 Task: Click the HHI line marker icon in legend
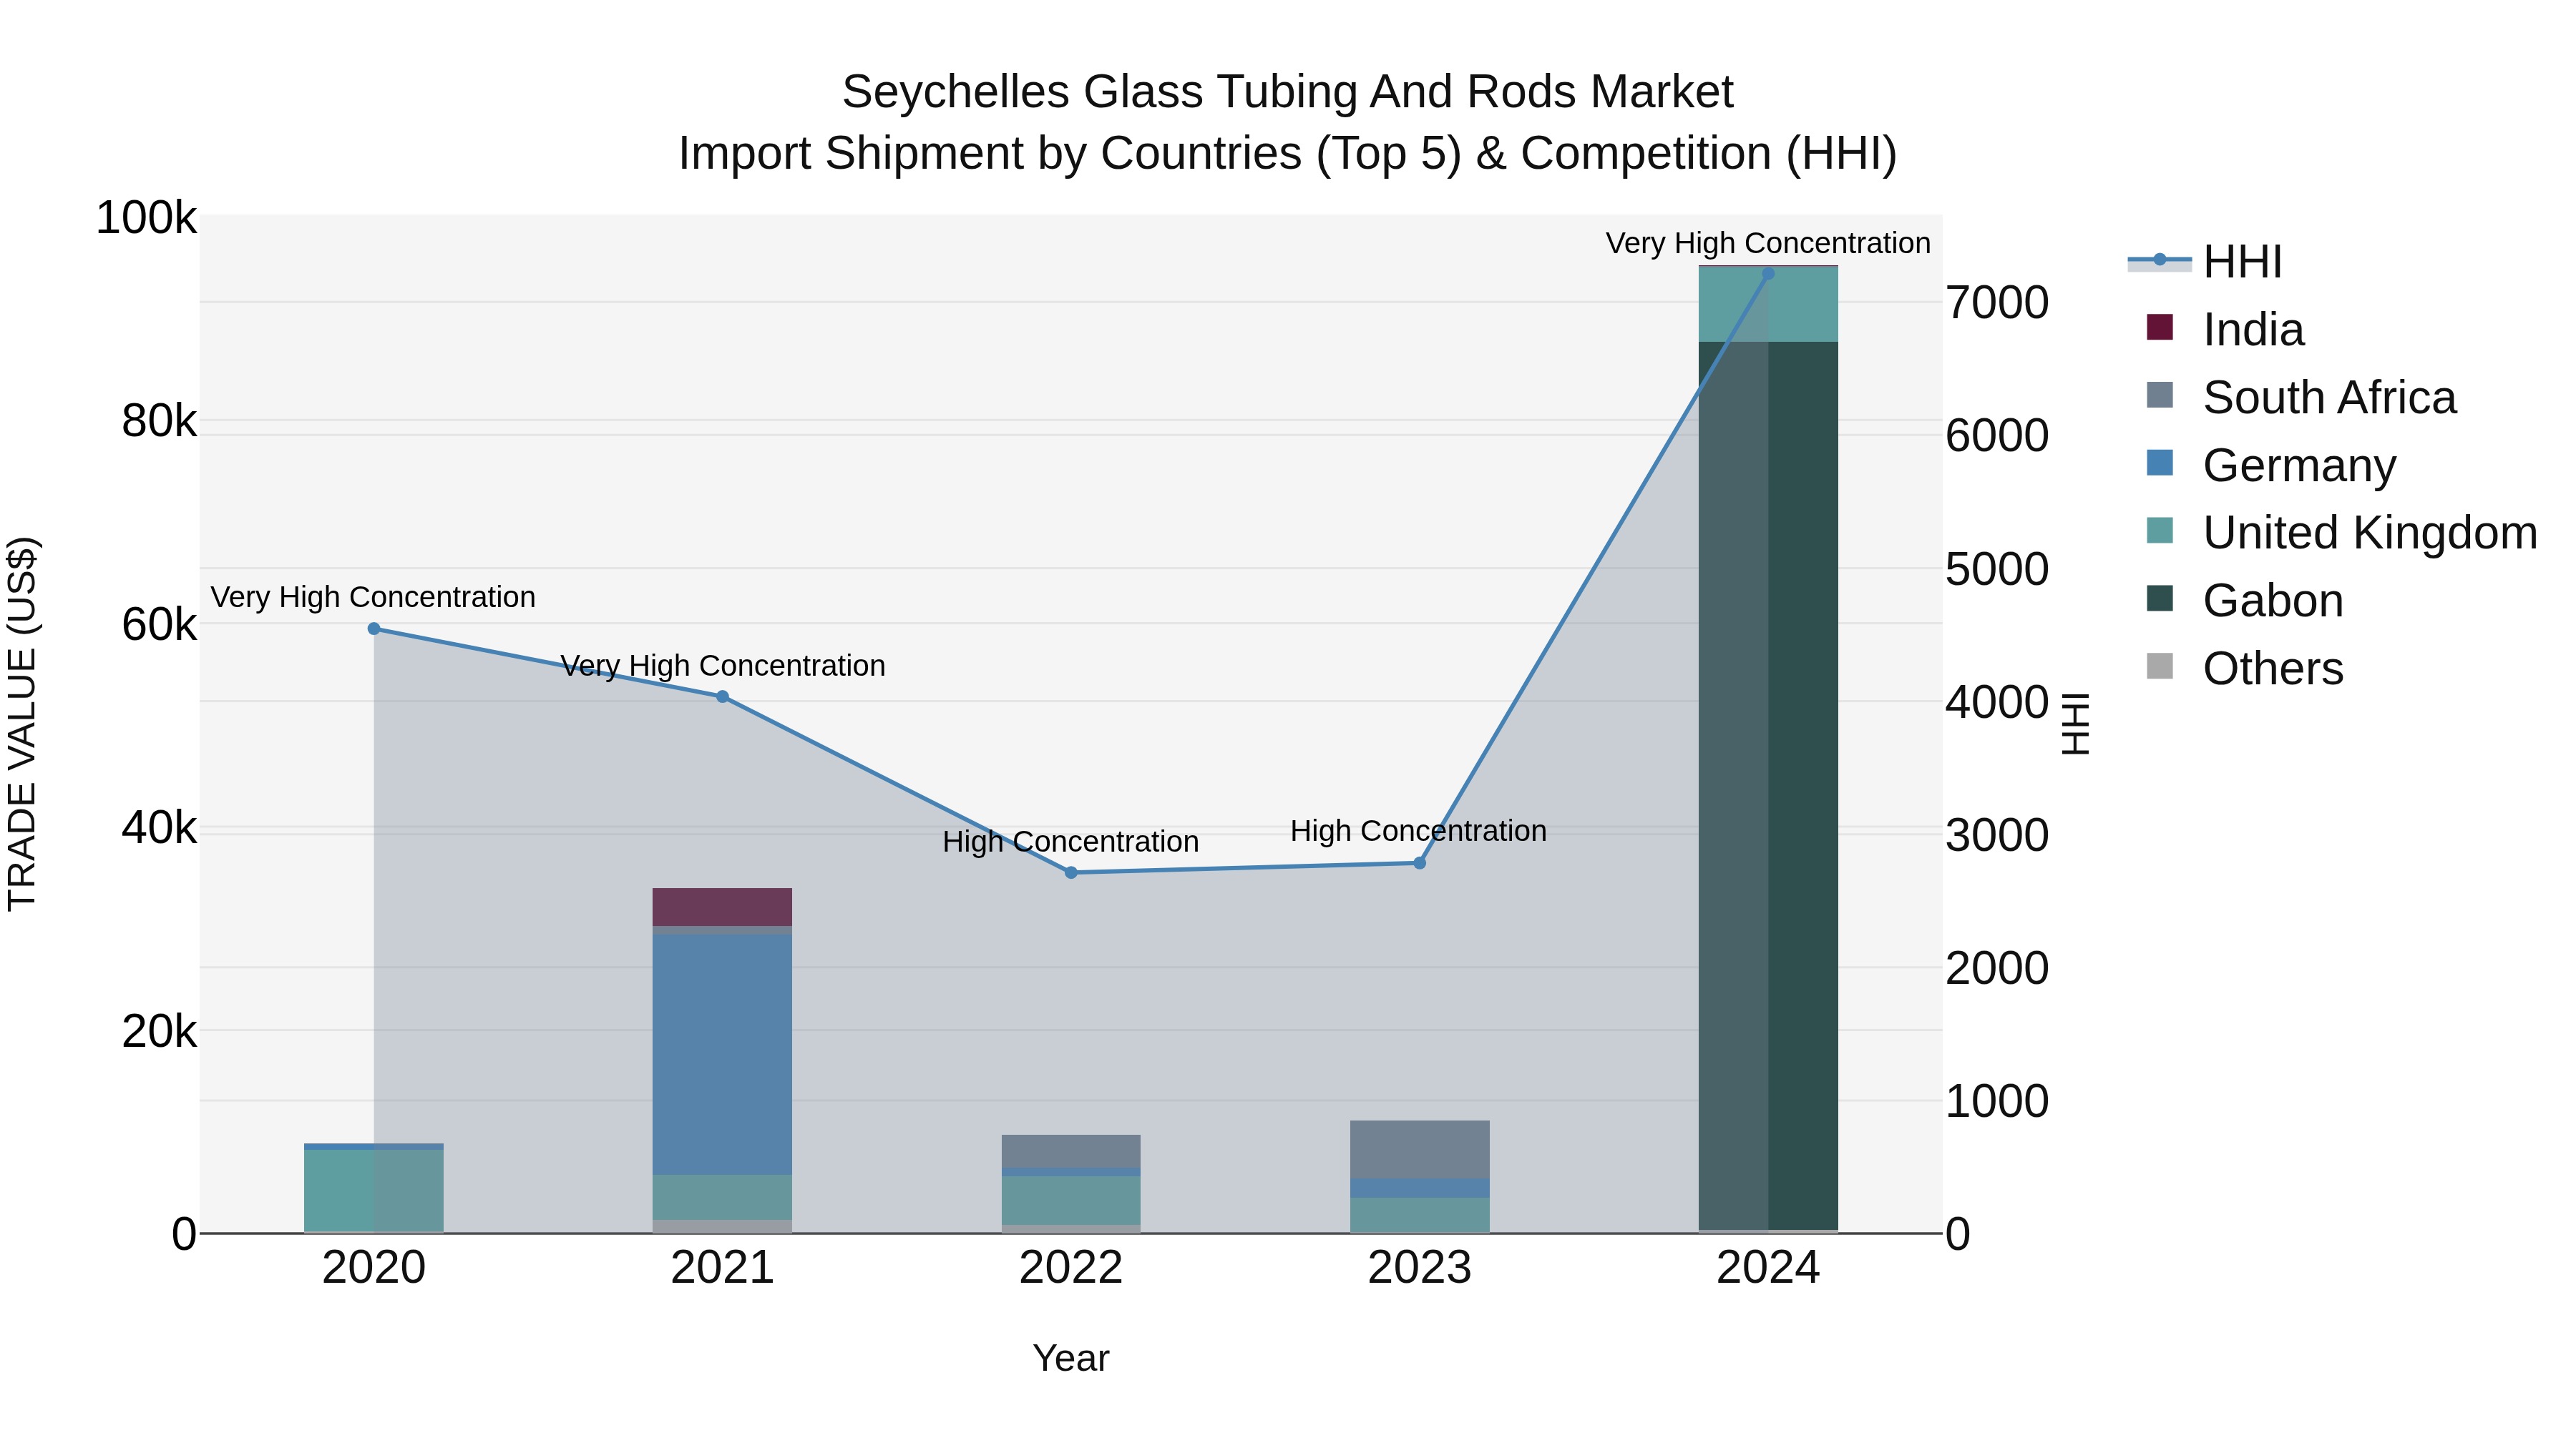coord(2159,260)
